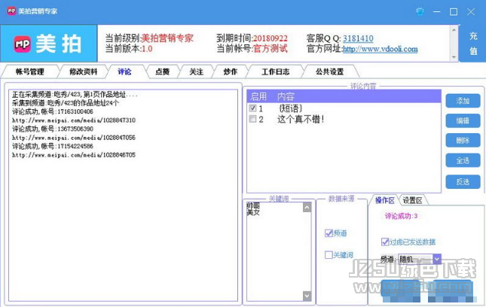Toggle the 频道 data source checkbox

pos(329,233)
